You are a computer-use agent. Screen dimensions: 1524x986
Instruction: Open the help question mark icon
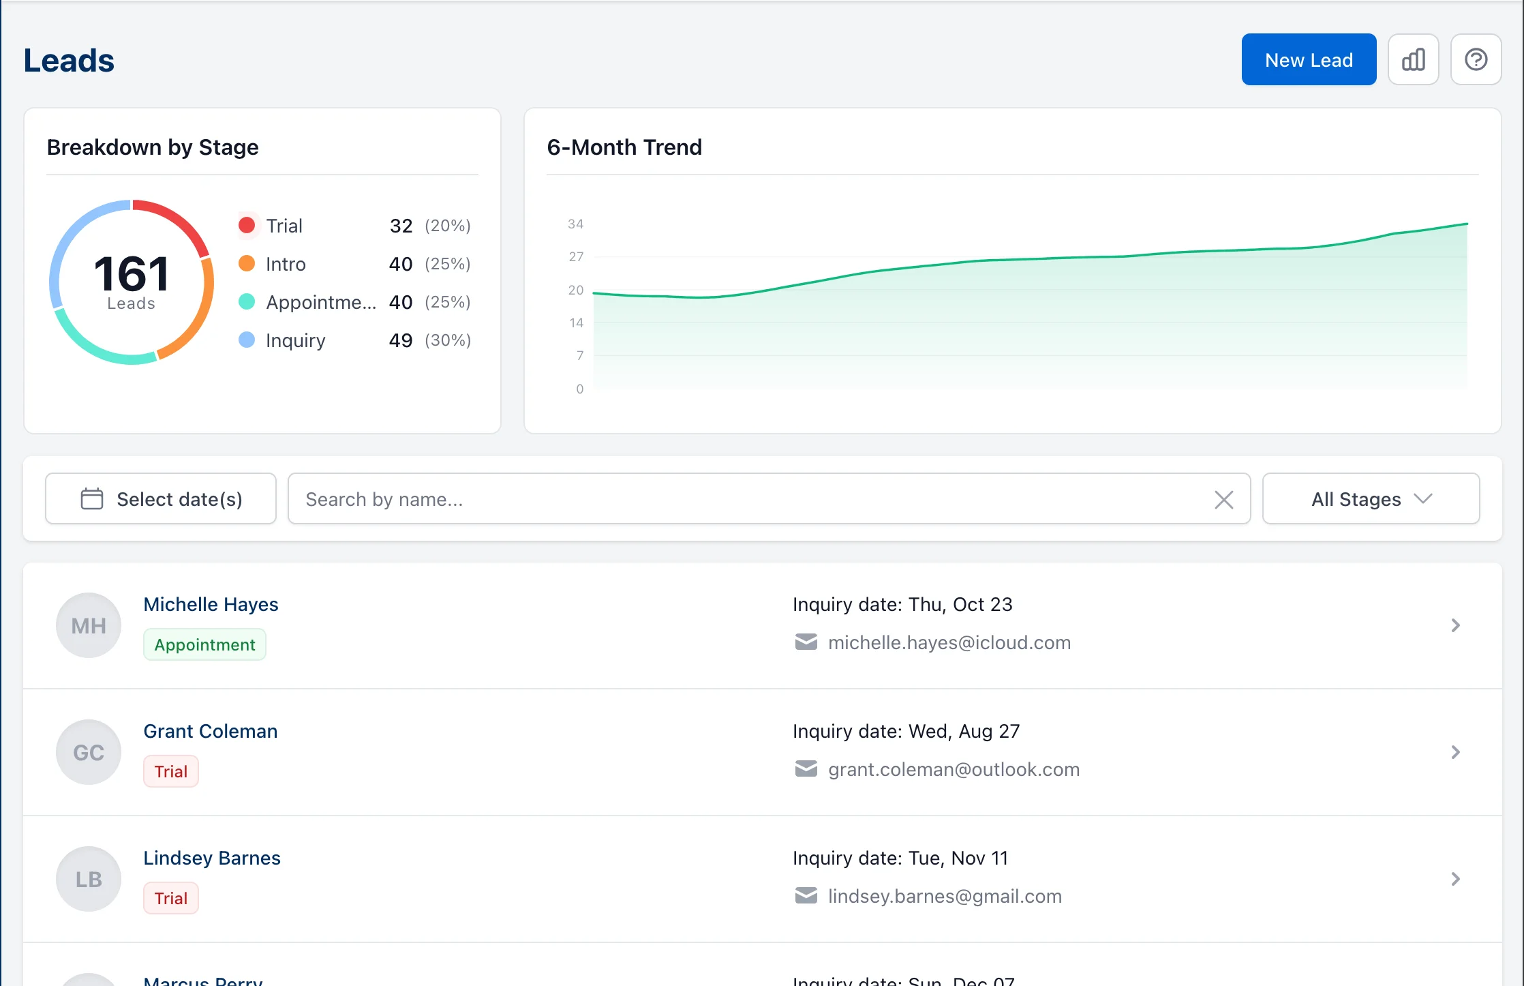point(1476,59)
